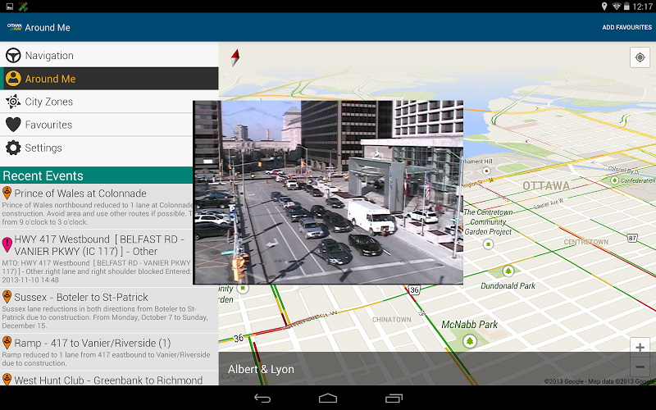Open the traffic camera image
This screenshot has height=410, width=656.
[x=329, y=193]
